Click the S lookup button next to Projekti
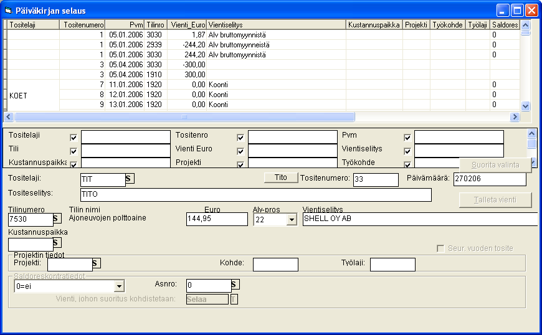542x335 pixels. tap(97, 263)
